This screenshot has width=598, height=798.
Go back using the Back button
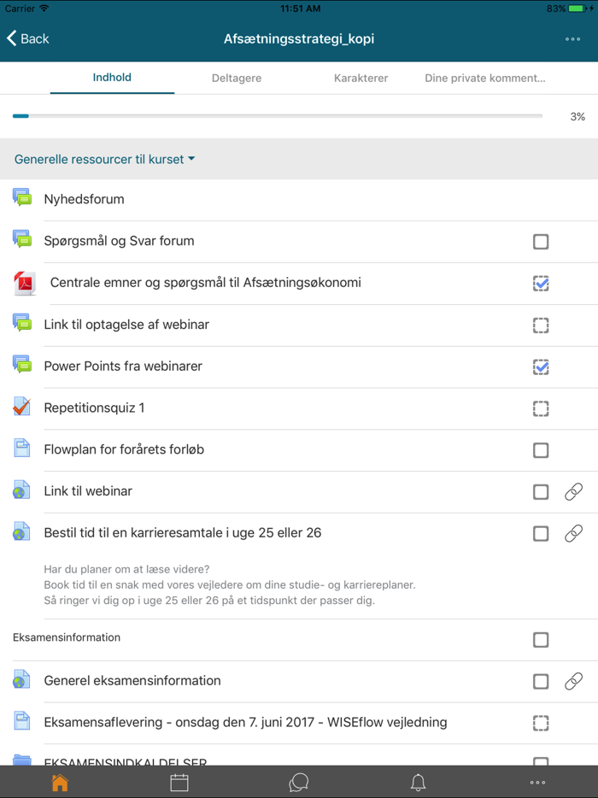pos(28,38)
